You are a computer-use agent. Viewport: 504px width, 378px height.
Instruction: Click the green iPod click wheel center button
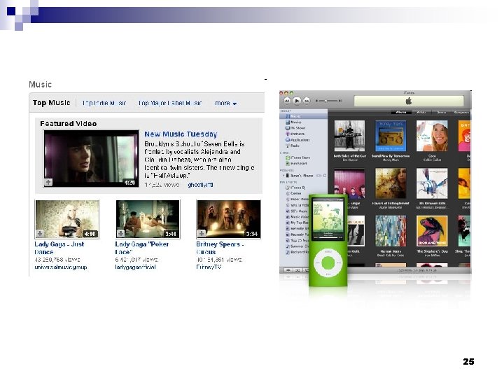tap(328, 263)
